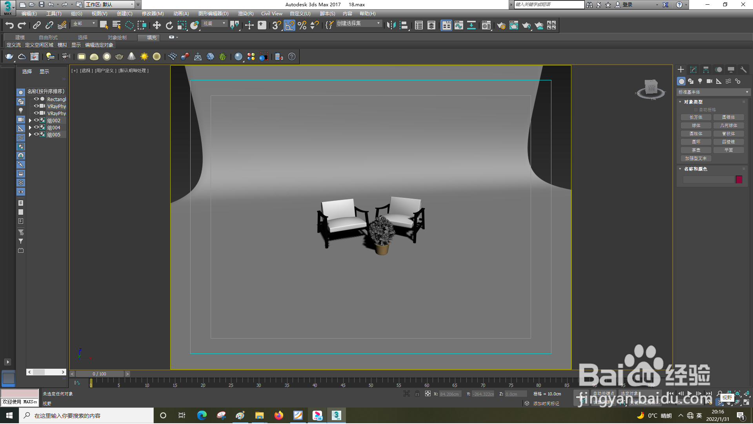Hide 组002 using its eye icon
Screen dimensions: 753x424
tap(36, 121)
